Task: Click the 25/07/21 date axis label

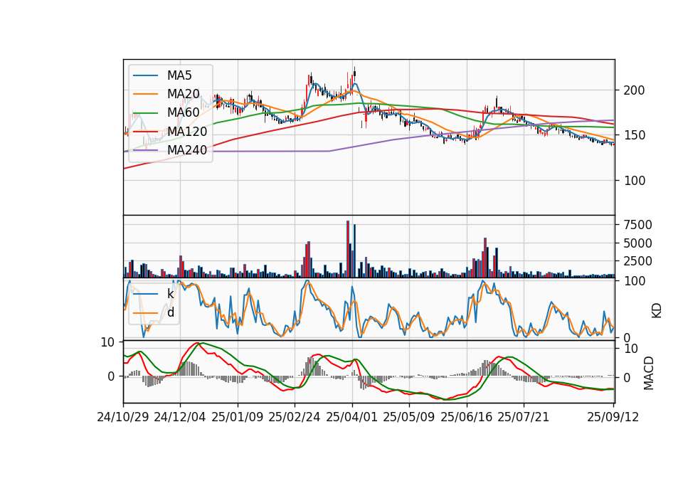Action: tap(524, 417)
